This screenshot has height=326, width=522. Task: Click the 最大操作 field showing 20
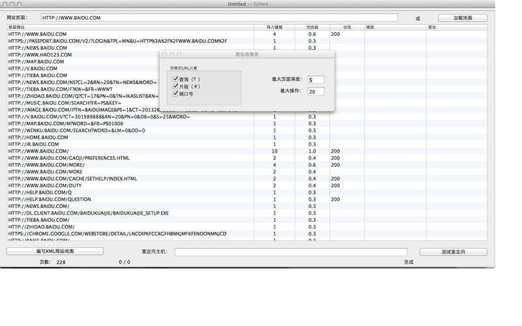316,91
